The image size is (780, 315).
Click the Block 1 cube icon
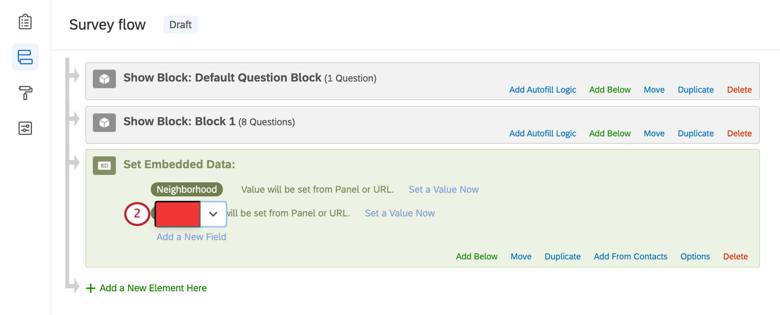coord(104,123)
